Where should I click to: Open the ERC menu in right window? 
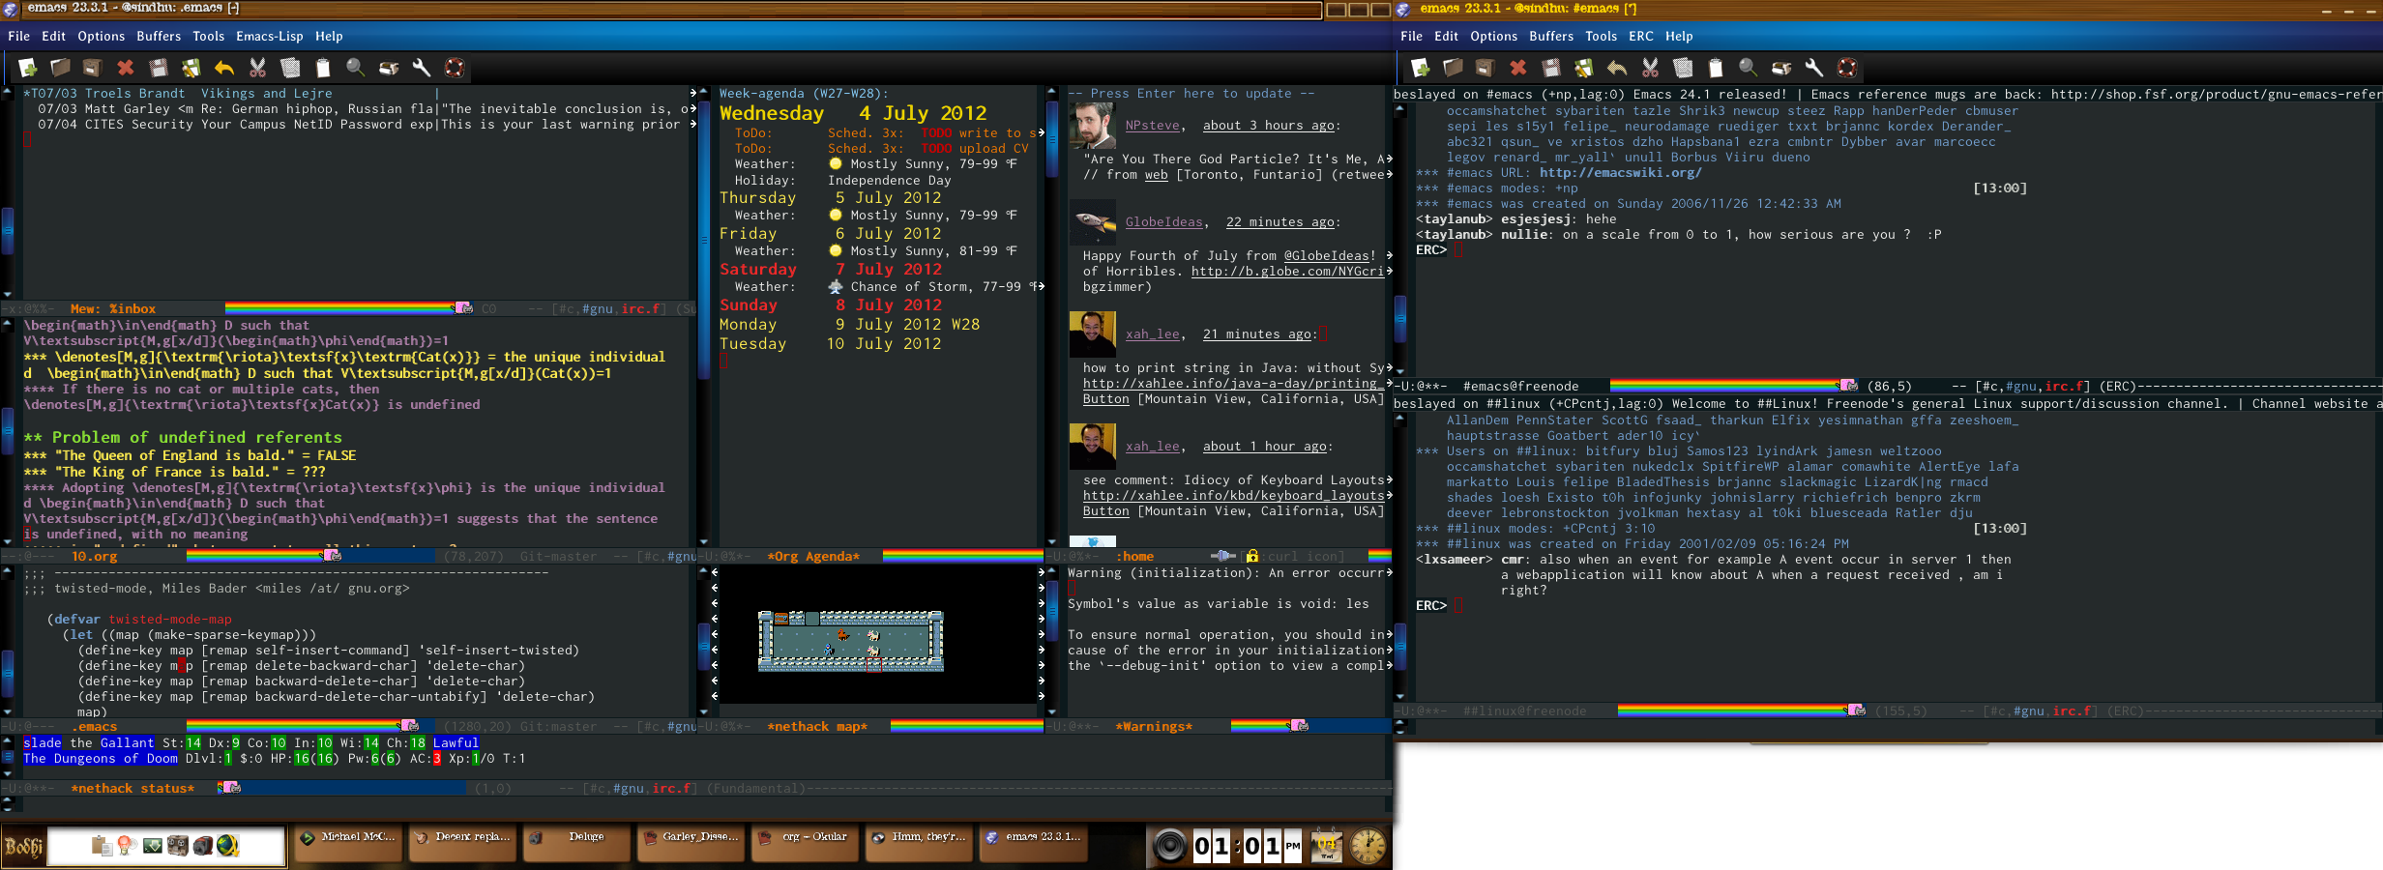[1640, 36]
